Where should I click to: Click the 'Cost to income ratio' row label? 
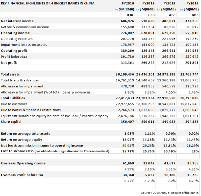point(55,151)
